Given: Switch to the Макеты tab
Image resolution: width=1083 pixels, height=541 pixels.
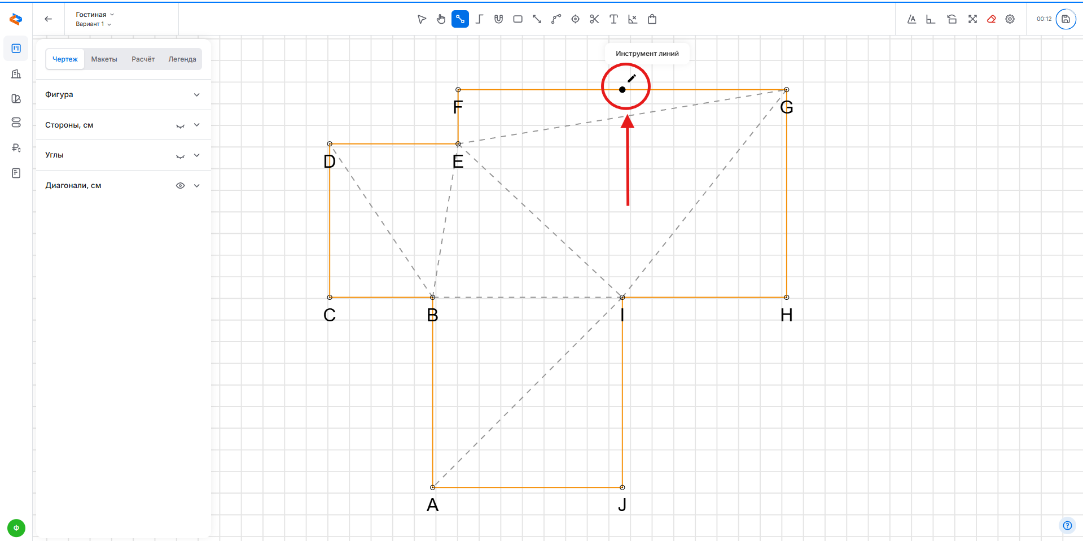Looking at the screenshot, I should 104,59.
